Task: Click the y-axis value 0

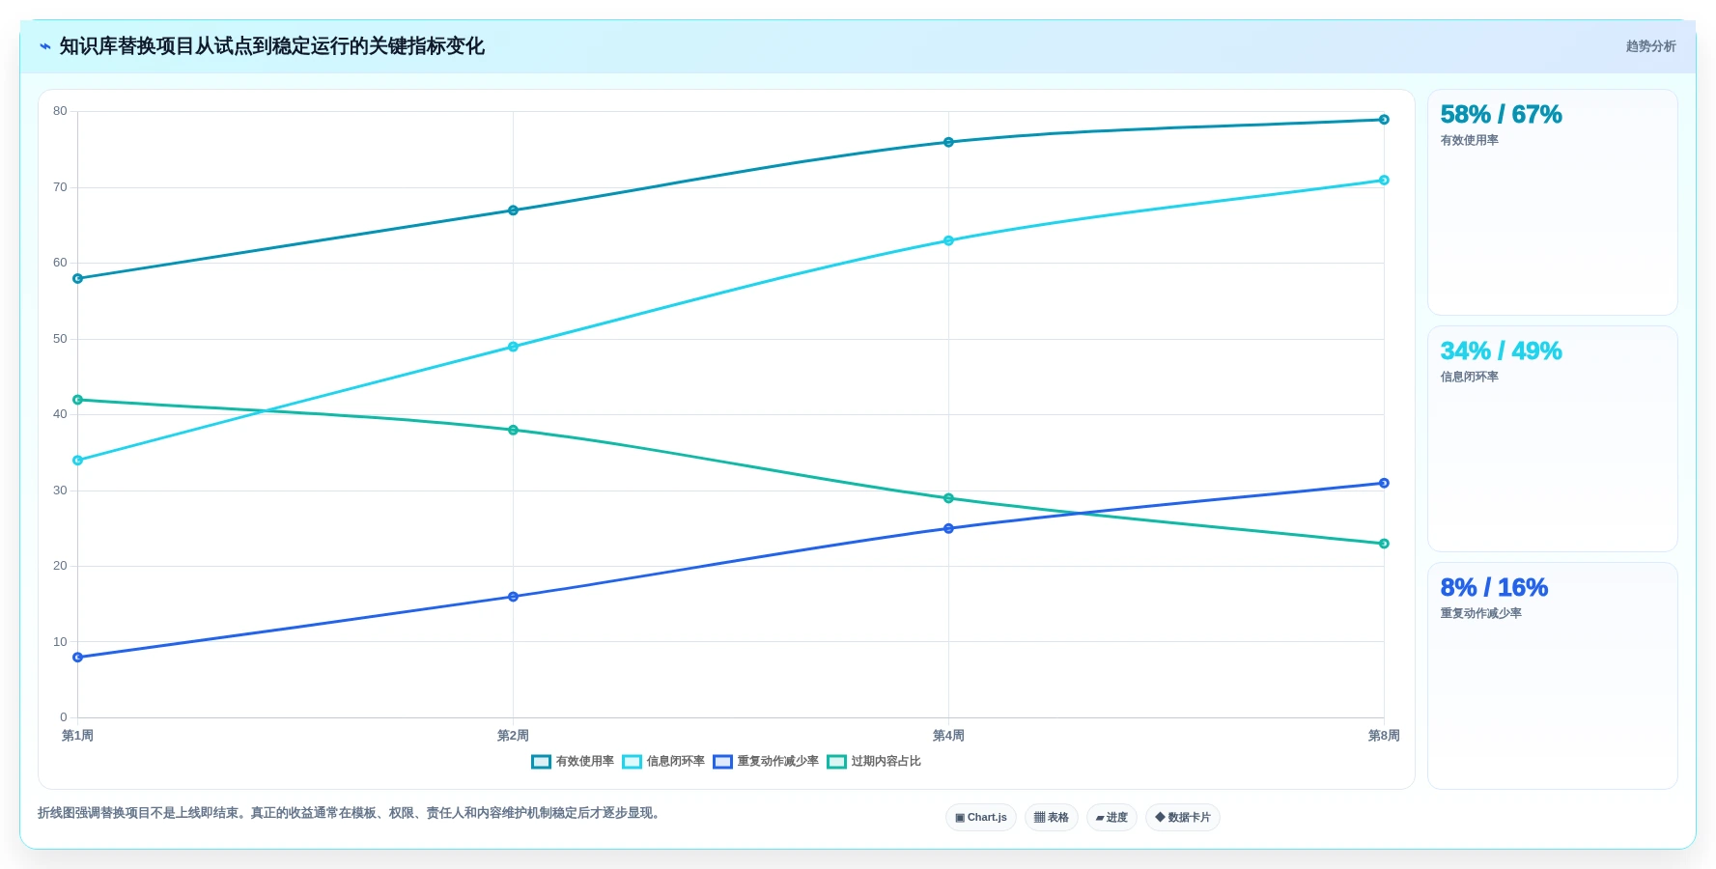Action: (x=64, y=717)
